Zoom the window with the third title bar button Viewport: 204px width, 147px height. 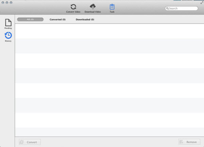coord(12,2)
